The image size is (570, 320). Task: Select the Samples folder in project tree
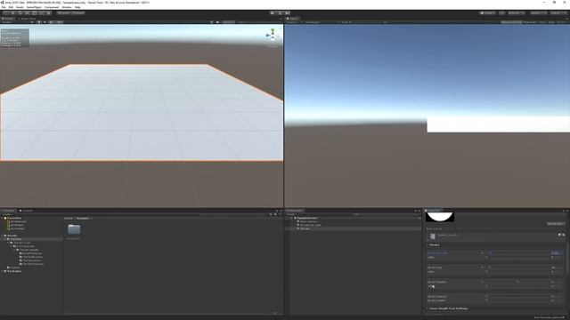[x=16, y=239]
